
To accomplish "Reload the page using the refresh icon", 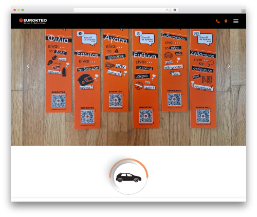I will [167, 10].
